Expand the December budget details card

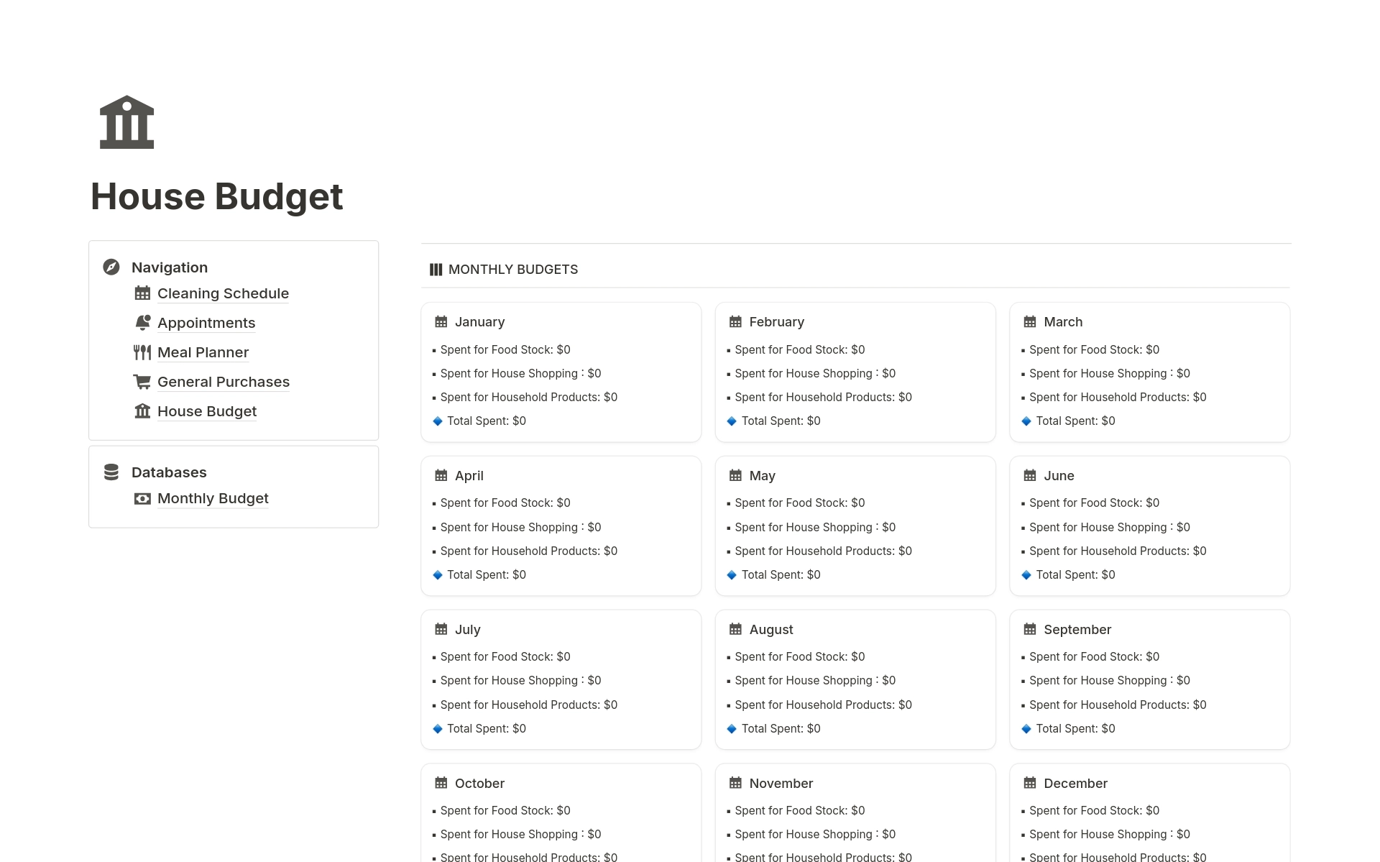tap(1075, 782)
